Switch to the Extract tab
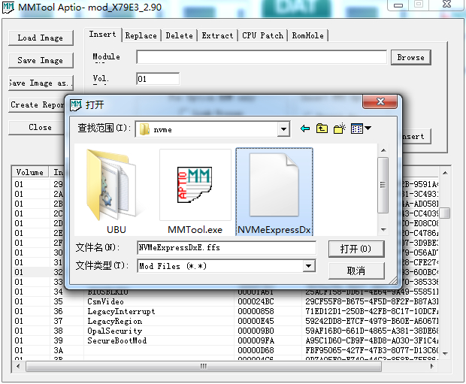Screen dimensions: 466x384 pyautogui.click(x=217, y=35)
